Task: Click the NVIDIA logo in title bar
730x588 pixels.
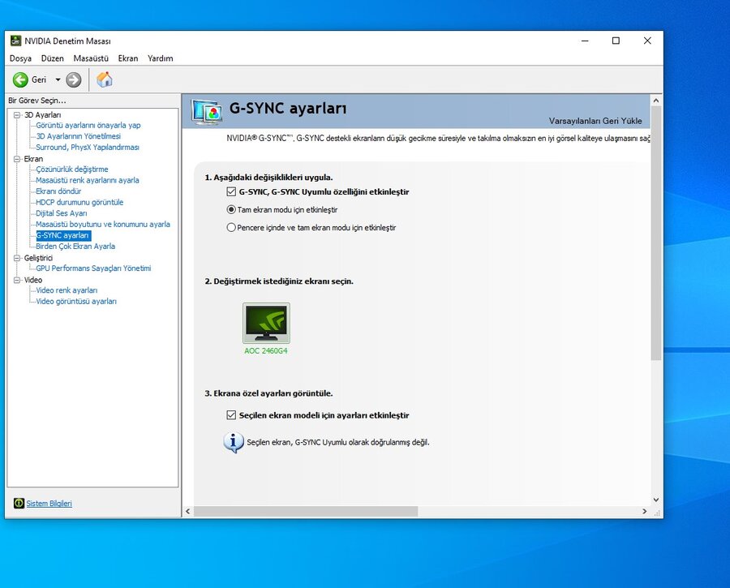Action: (15, 41)
